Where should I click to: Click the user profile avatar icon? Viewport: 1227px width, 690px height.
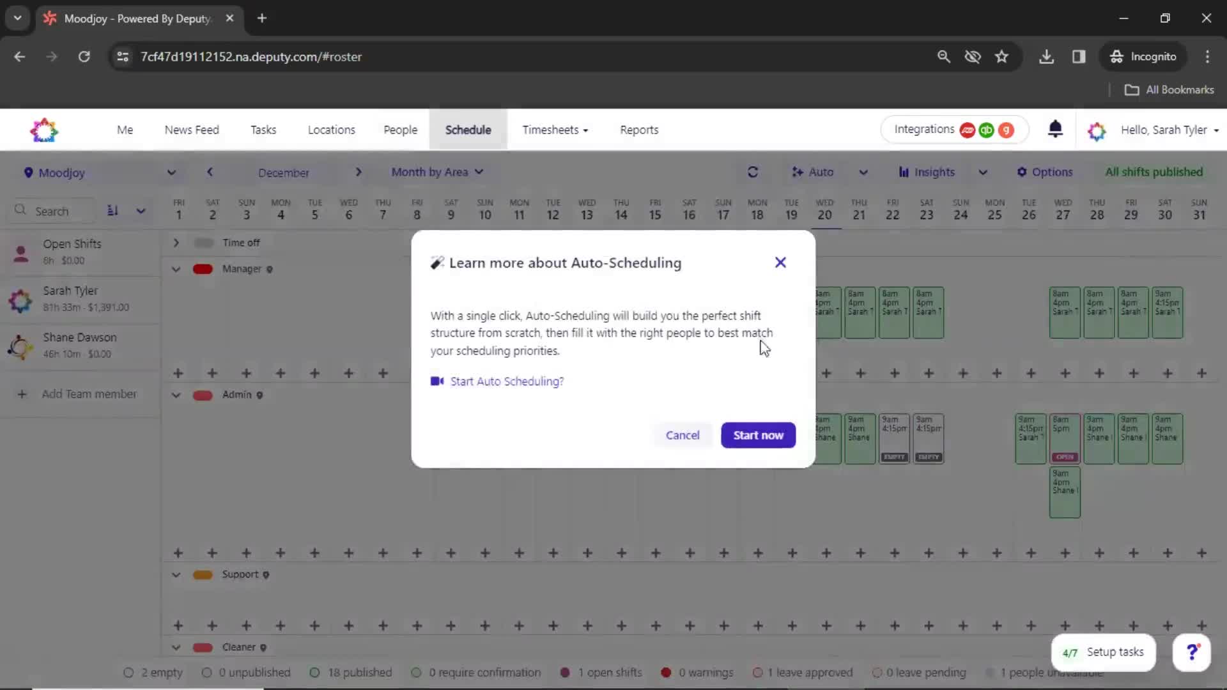click(x=1097, y=130)
